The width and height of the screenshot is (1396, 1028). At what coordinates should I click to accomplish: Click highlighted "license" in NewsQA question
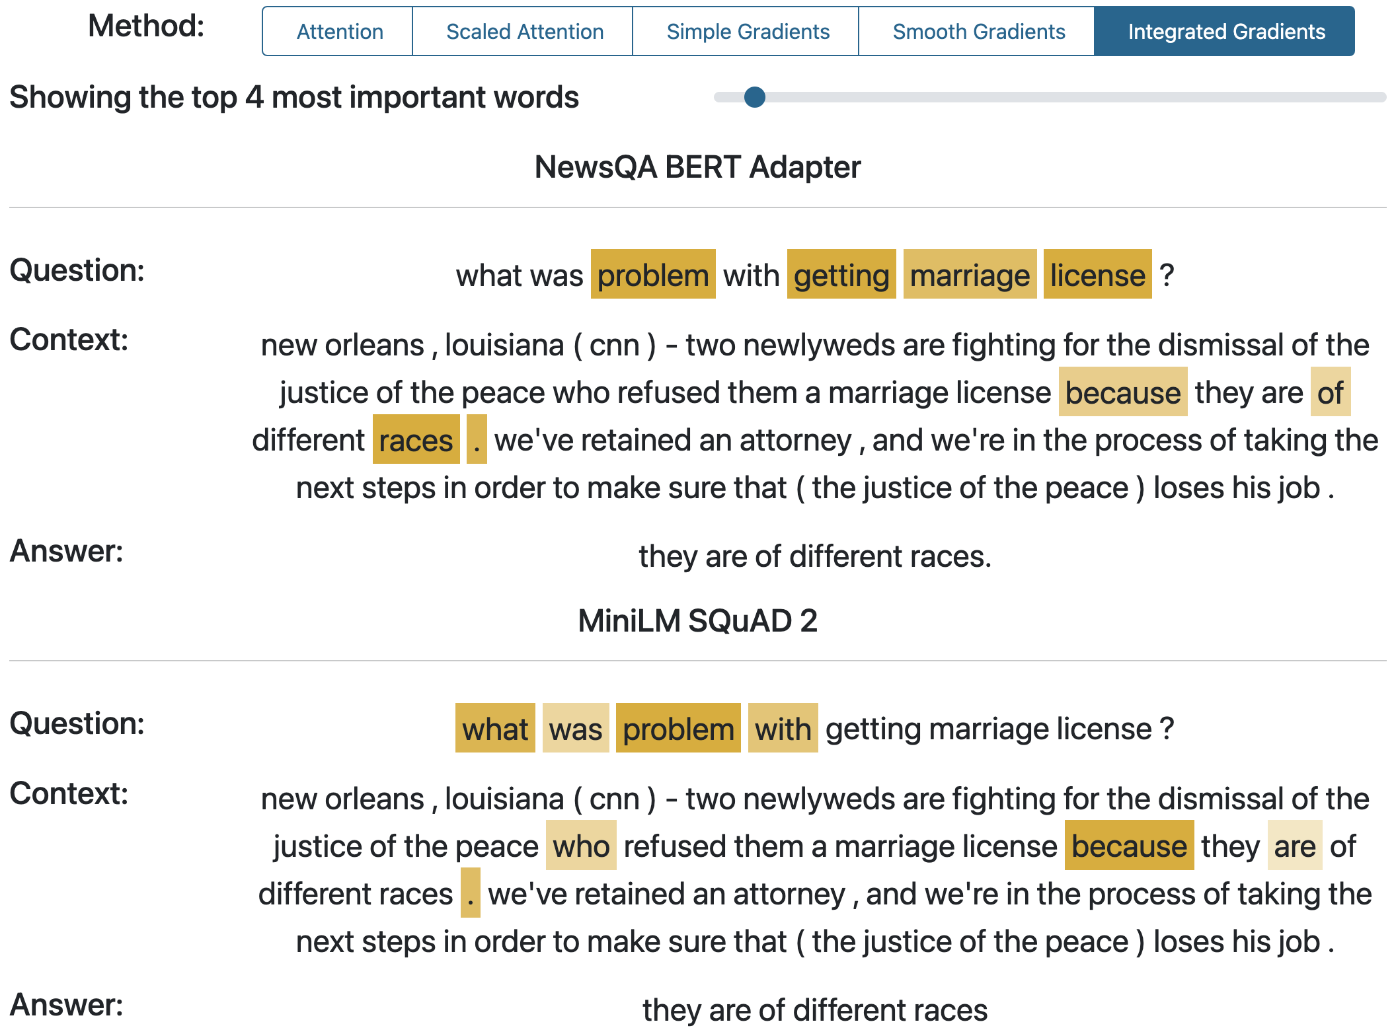[x=1097, y=275]
